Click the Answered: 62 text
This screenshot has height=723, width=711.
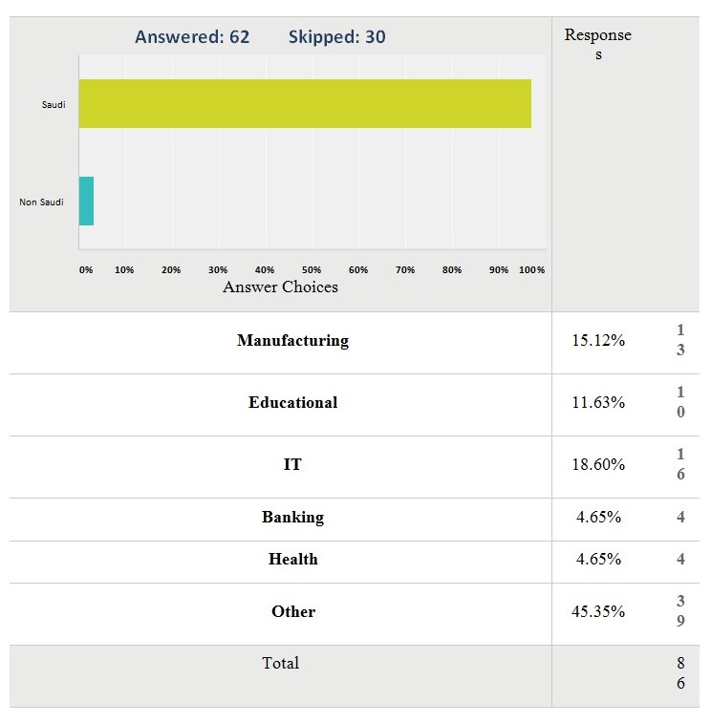click(x=192, y=37)
